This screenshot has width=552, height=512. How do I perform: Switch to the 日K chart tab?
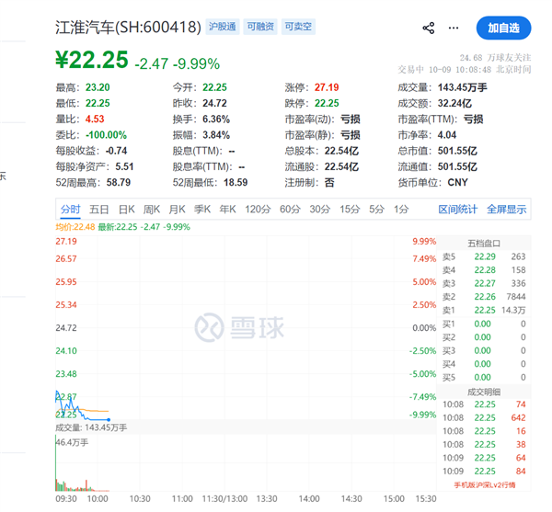coord(126,210)
